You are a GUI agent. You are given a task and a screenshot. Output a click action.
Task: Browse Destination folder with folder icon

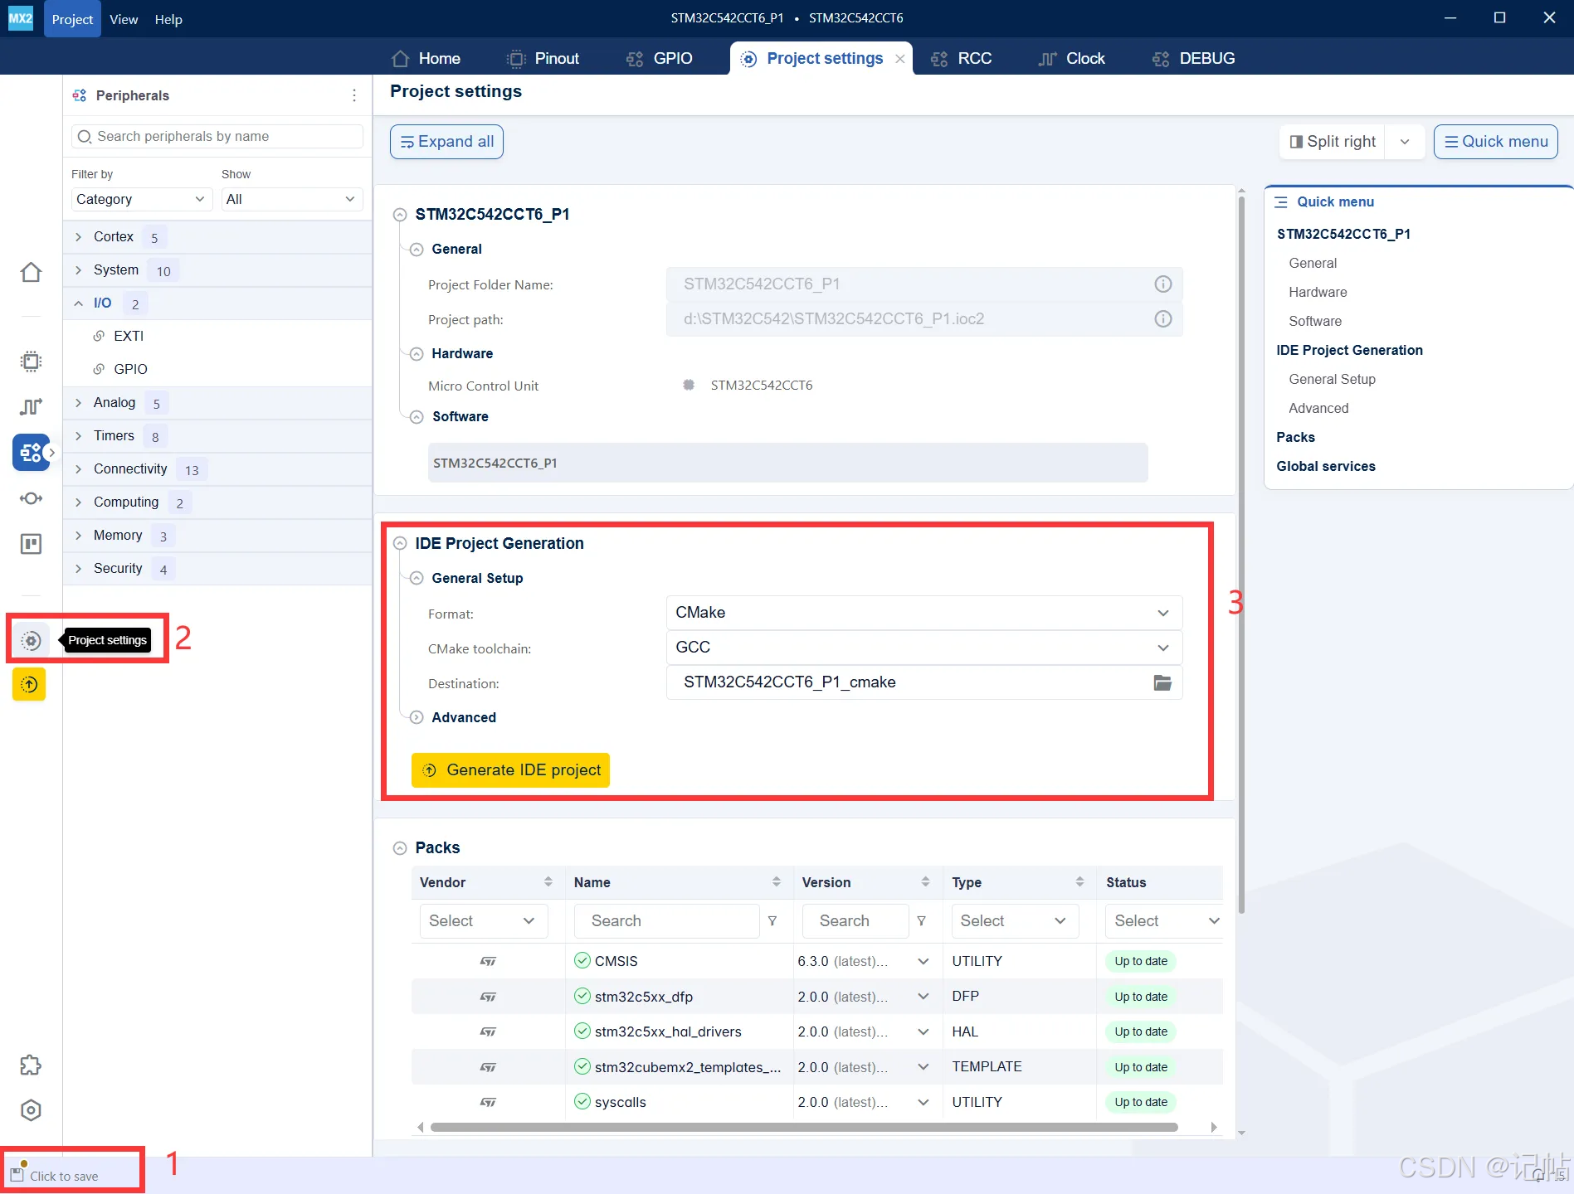tap(1162, 682)
